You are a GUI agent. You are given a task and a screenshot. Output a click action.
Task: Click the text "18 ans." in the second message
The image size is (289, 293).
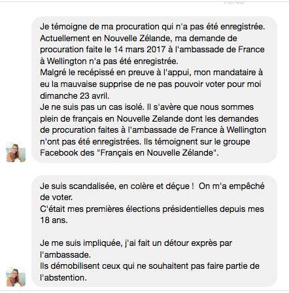[54, 220]
